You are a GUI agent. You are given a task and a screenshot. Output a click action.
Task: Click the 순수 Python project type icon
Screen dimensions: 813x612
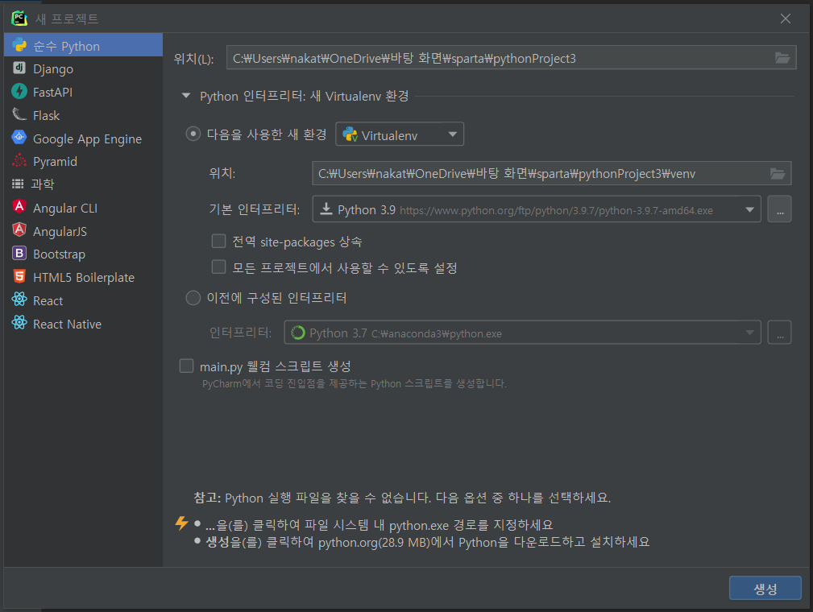[x=19, y=45]
